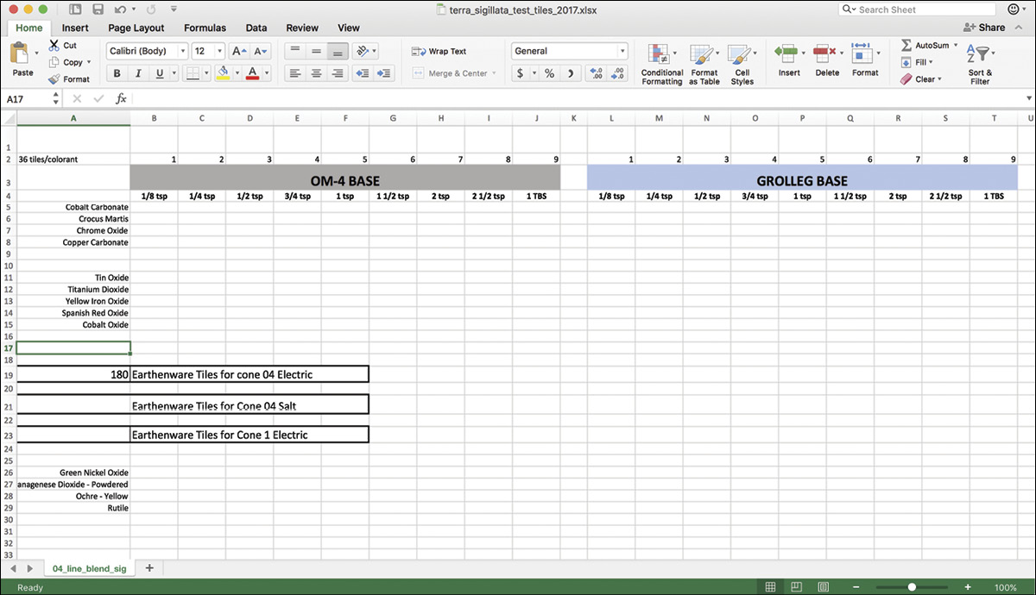Toggle Bold formatting
This screenshot has width=1036, height=595.
pyautogui.click(x=118, y=73)
